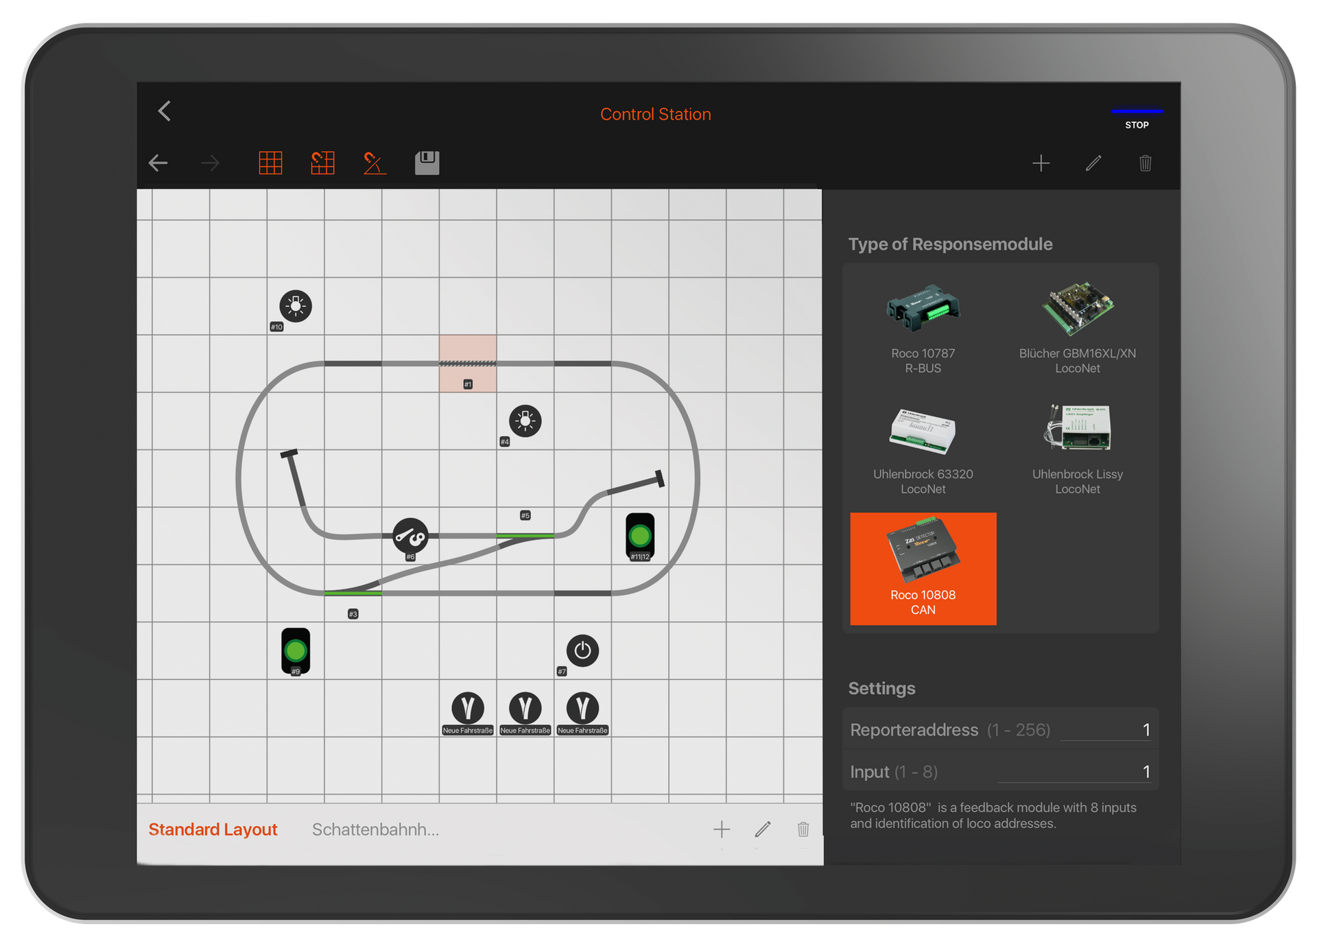
Task: Toggle the power element #7 on the layout
Action: coord(582,651)
